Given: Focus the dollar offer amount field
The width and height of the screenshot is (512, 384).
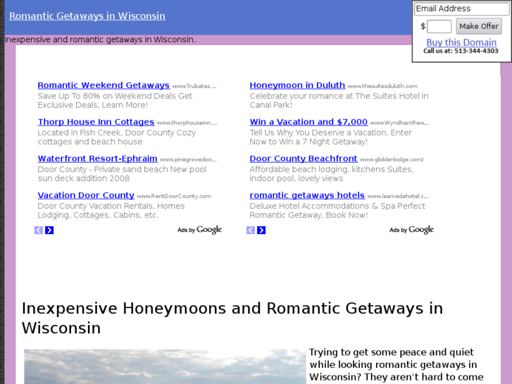Looking at the screenshot, I should pos(439,26).
